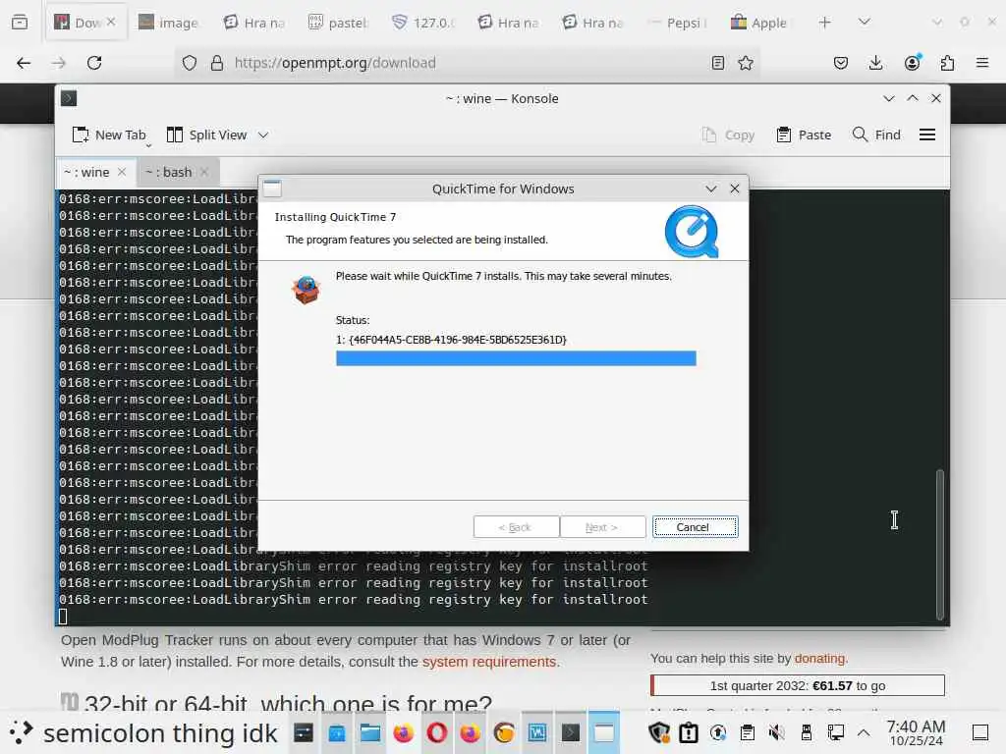
Task: Open the Konsole hamburger menu
Action: point(927,135)
